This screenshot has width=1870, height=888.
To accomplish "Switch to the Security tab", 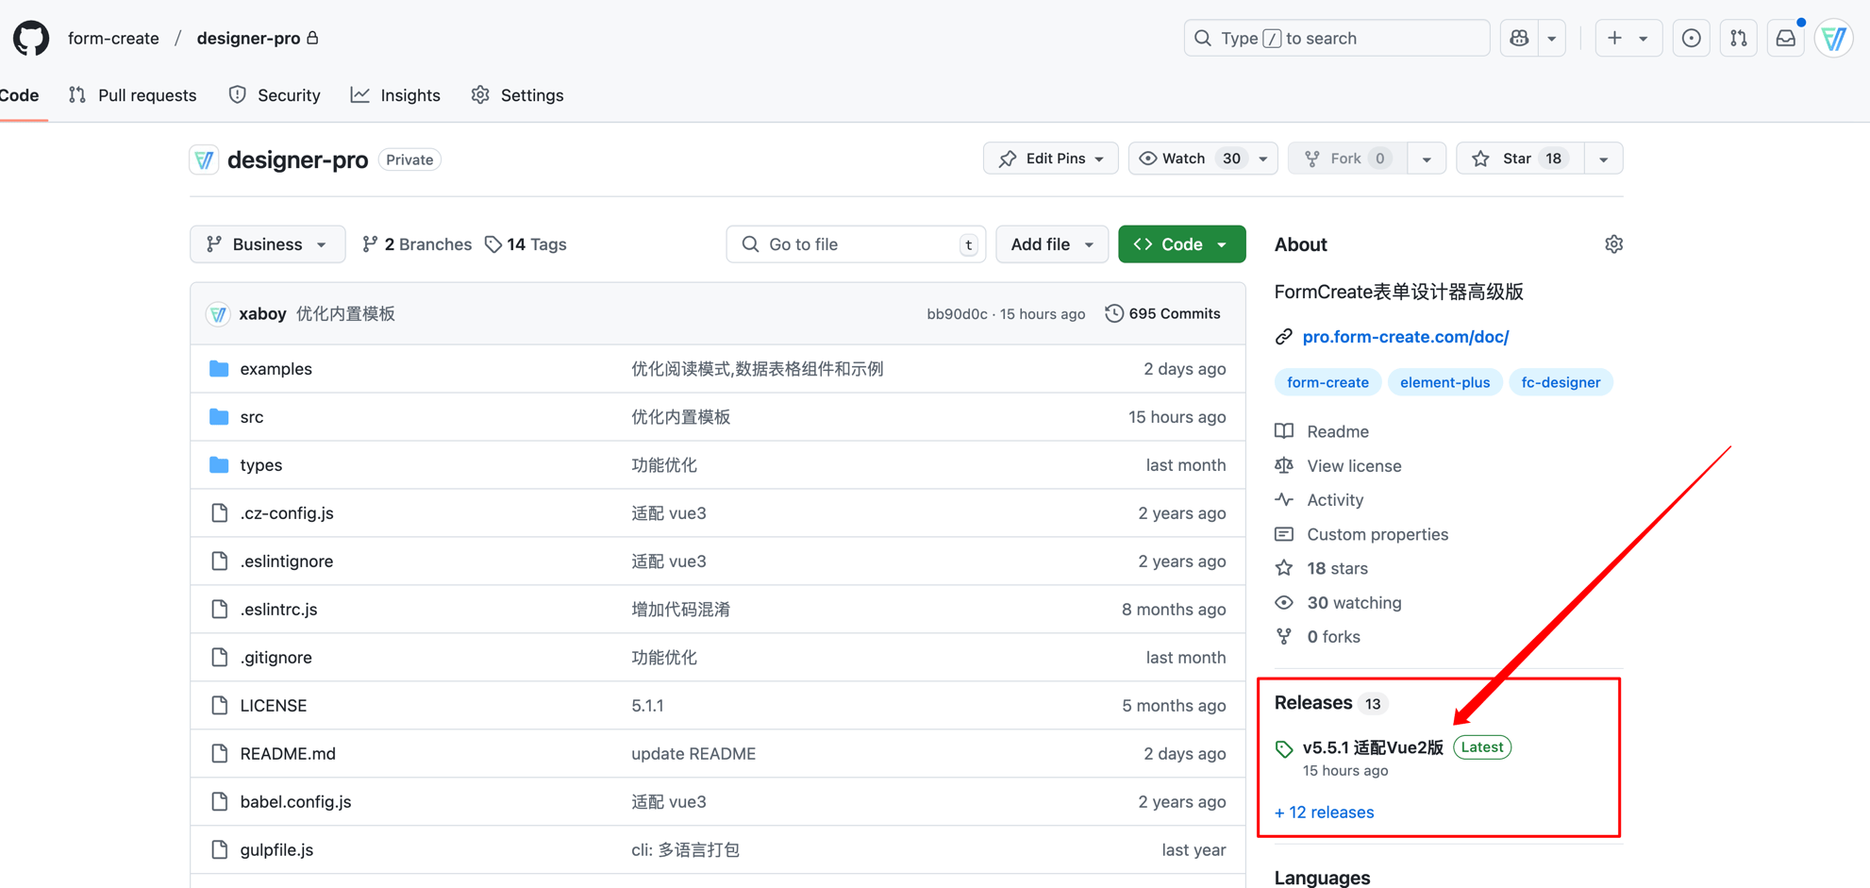I will point(275,95).
